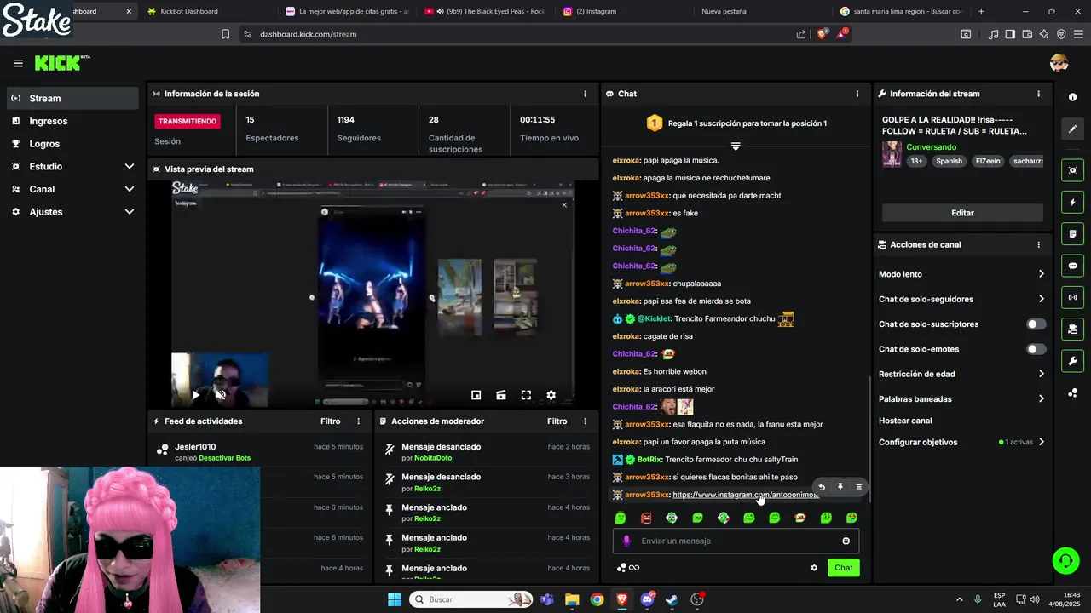The height and width of the screenshot is (613, 1091).
Task: Select Stream in left sidebar
Action: (x=72, y=98)
